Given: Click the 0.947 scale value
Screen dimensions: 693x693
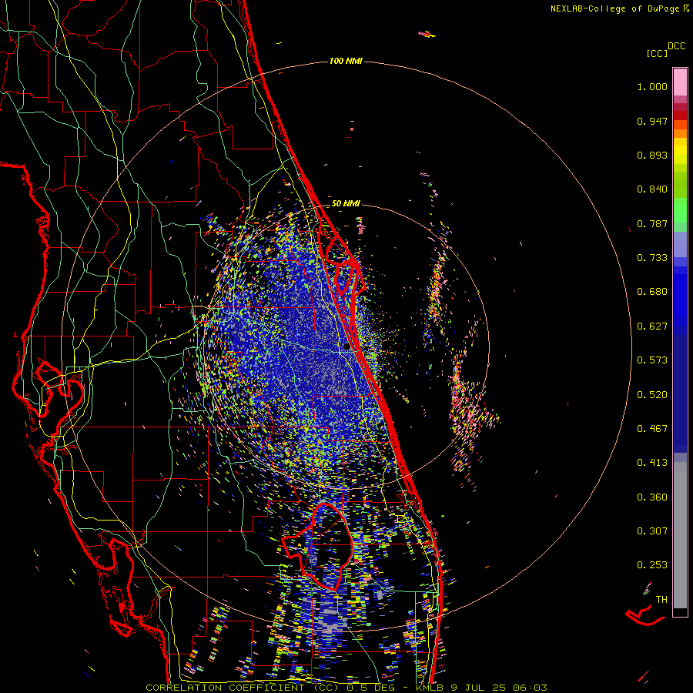Looking at the screenshot, I should point(652,121).
